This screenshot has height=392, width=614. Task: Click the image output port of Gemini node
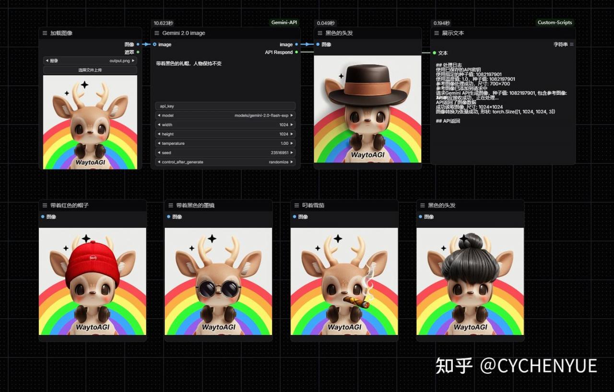coord(296,45)
